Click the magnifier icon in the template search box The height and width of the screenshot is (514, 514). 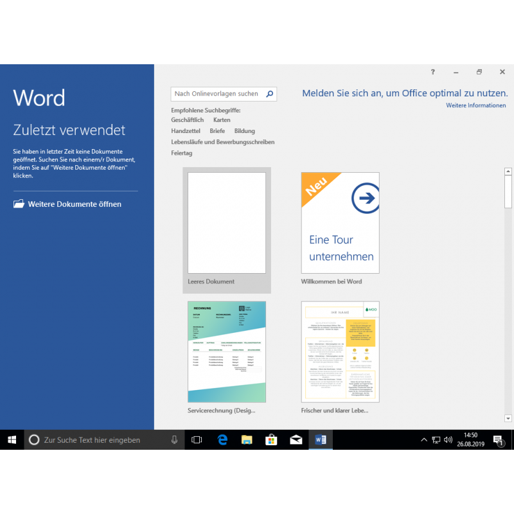(270, 94)
